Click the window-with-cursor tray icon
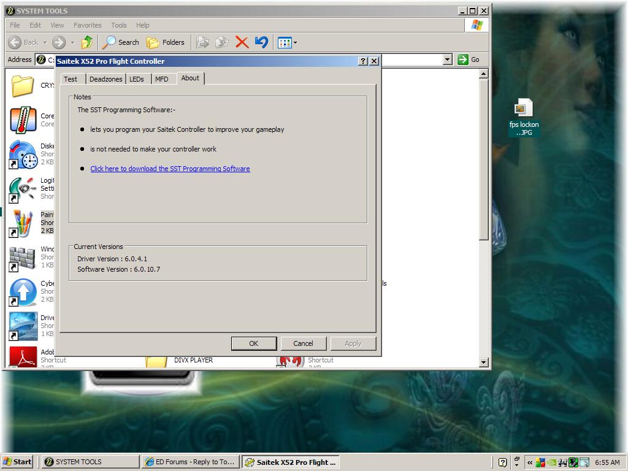The height and width of the screenshot is (471, 628). tap(584, 462)
